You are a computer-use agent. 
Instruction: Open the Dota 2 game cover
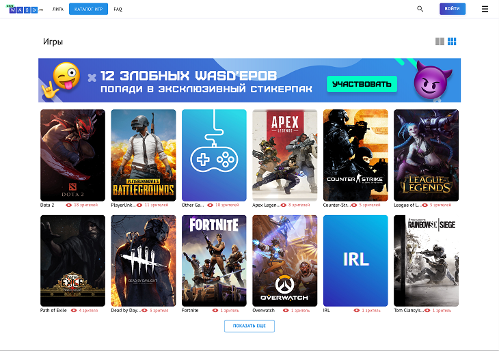pyautogui.click(x=72, y=155)
